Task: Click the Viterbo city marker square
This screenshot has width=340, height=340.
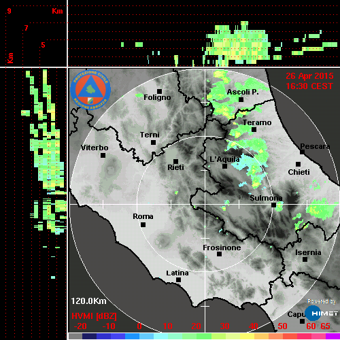Action: tap(103, 156)
